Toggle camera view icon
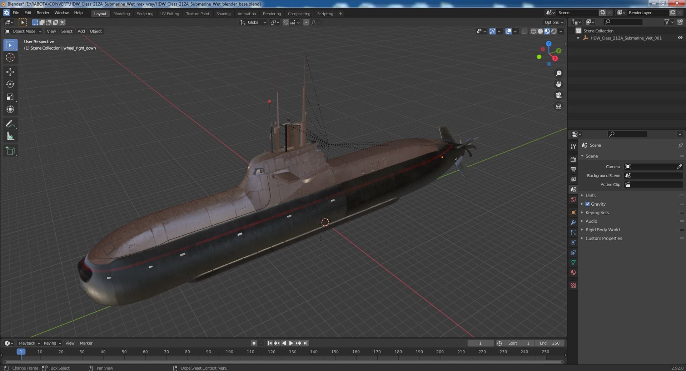Screen dimensions: 686x371 558,95
